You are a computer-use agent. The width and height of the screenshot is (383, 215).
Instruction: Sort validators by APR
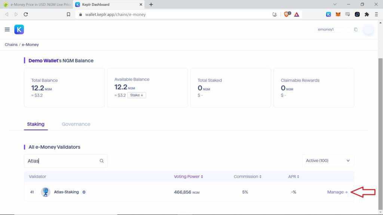(x=294, y=177)
